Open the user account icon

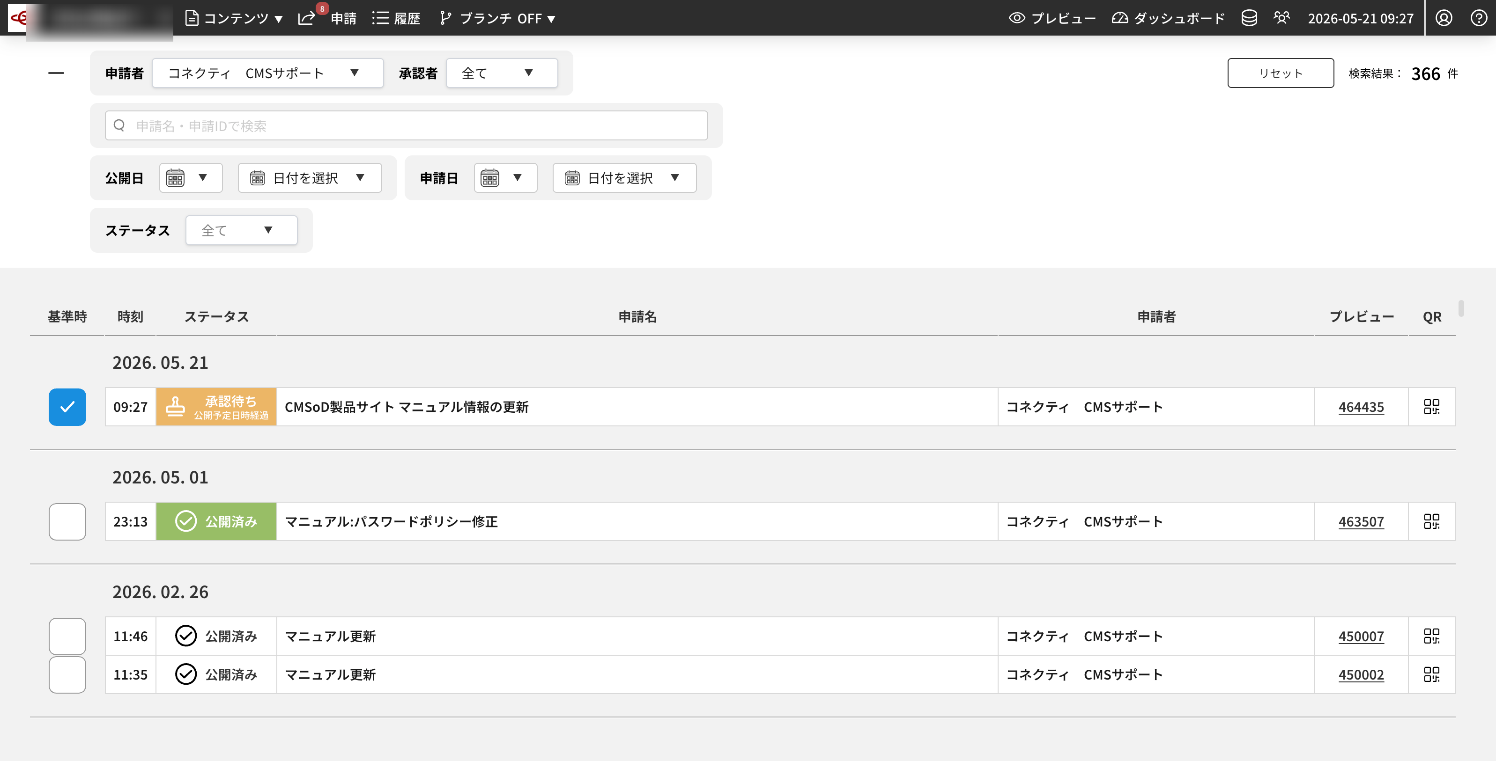click(1444, 18)
